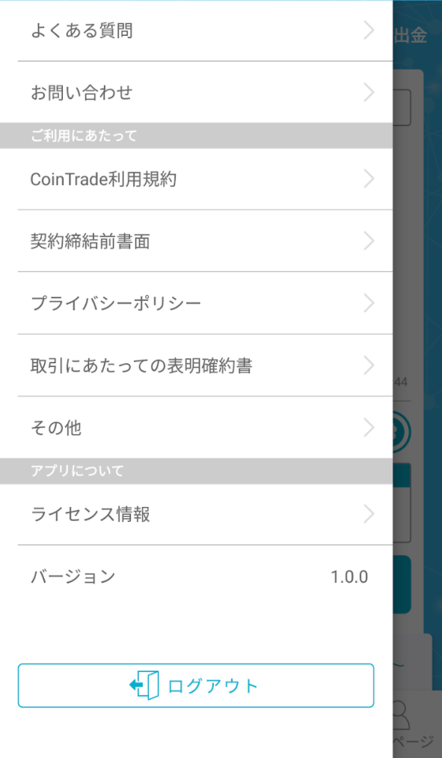Click the chevron next to お問い合わせ
The width and height of the screenshot is (442, 758).
click(x=369, y=92)
